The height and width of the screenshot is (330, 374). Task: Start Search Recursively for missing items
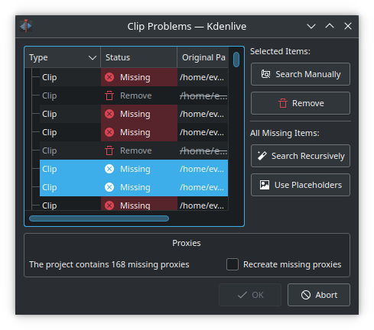point(301,156)
